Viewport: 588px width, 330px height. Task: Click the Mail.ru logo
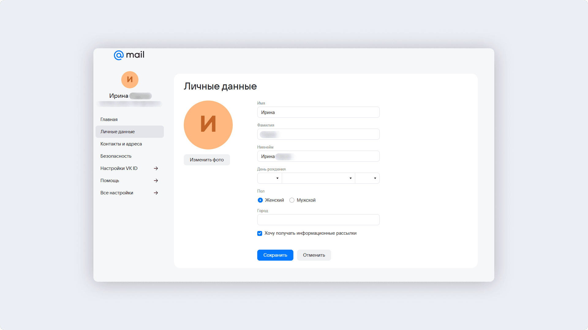pos(129,55)
